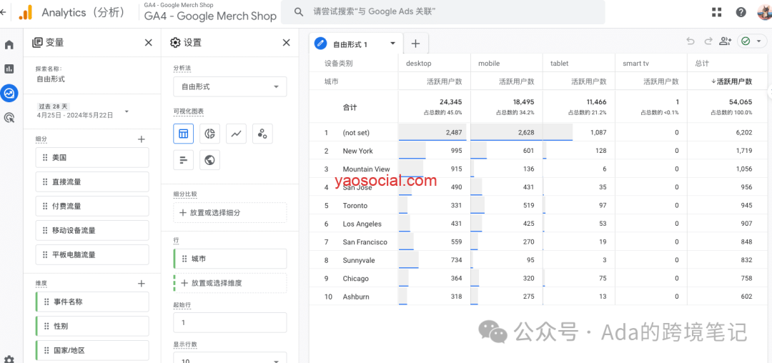Click the 城市 row dimension chip

tap(230, 259)
